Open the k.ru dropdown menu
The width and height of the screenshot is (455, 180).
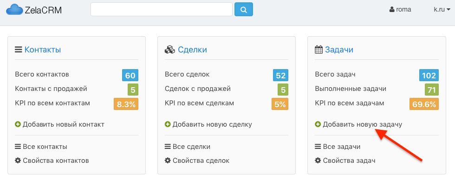[x=442, y=10]
